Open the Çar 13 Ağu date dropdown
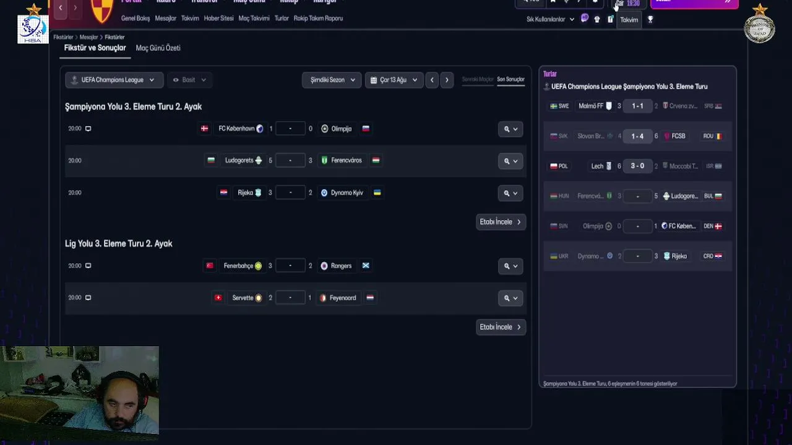 pos(394,80)
